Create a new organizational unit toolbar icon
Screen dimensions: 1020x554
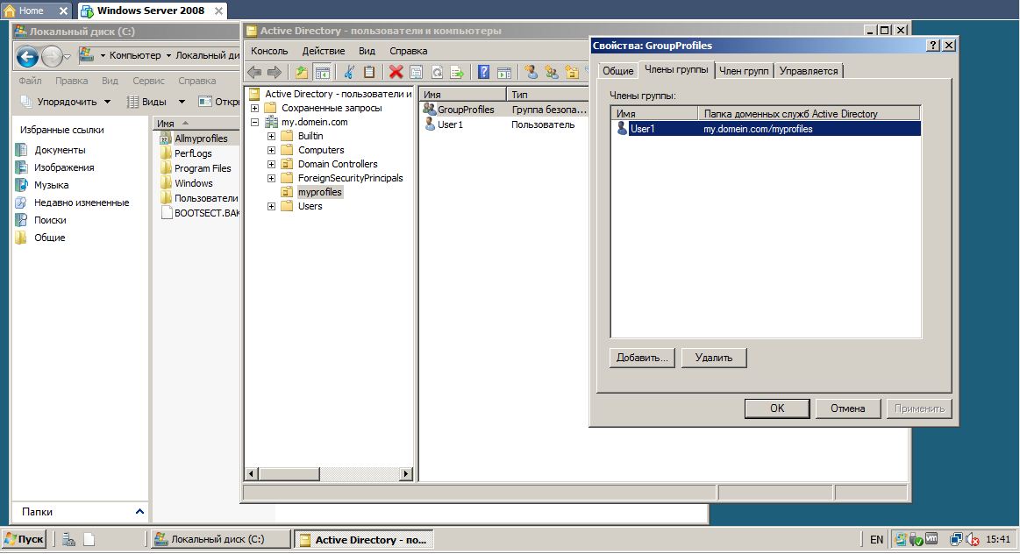[x=572, y=72]
